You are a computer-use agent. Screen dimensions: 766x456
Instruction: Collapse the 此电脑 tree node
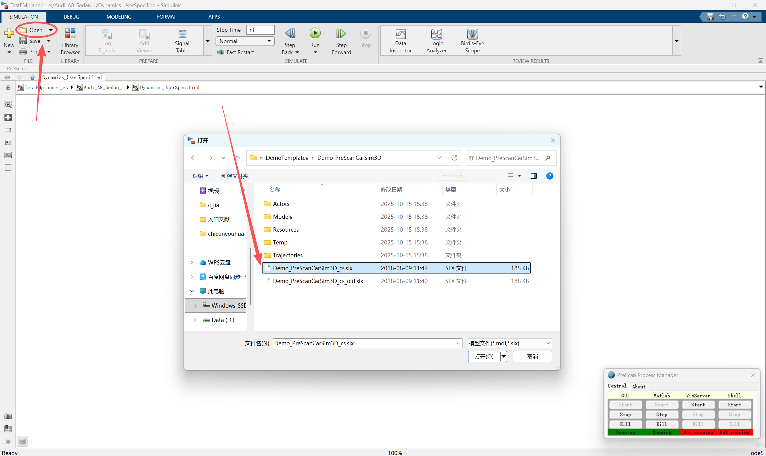click(192, 291)
